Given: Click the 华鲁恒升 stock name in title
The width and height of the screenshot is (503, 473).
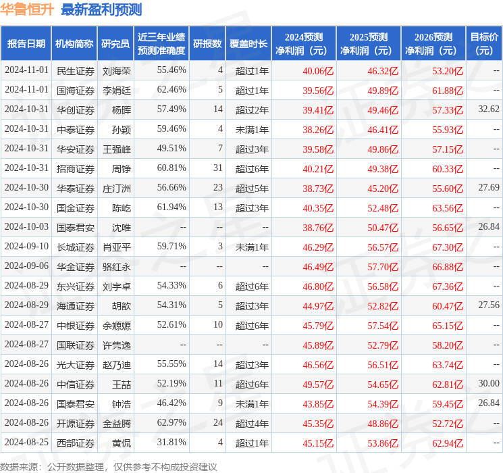Looking at the screenshot, I should (x=28, y=9).
